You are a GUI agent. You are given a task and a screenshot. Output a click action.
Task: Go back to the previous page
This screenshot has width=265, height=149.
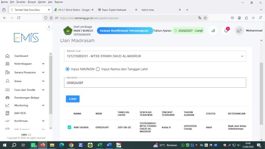tap(5, 18)
